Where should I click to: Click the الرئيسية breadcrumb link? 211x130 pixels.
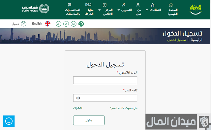point(196,40)
